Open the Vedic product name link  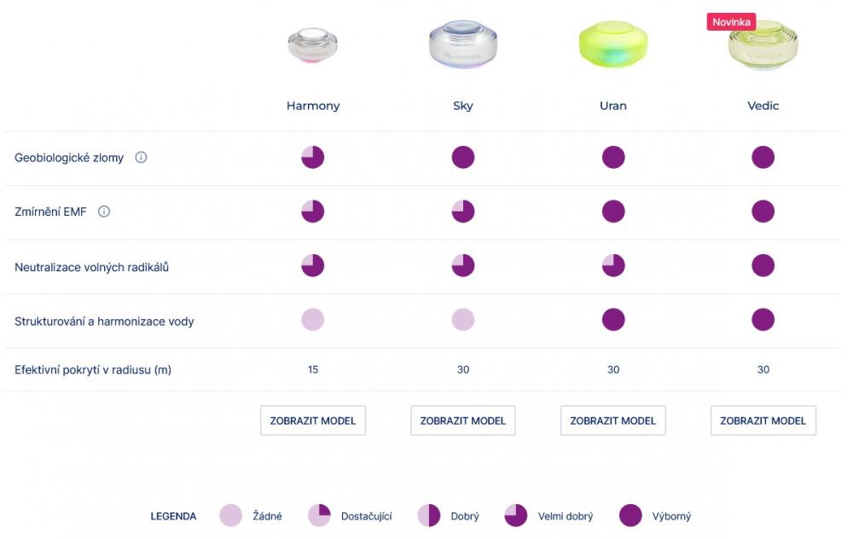(x=763, y=106)
